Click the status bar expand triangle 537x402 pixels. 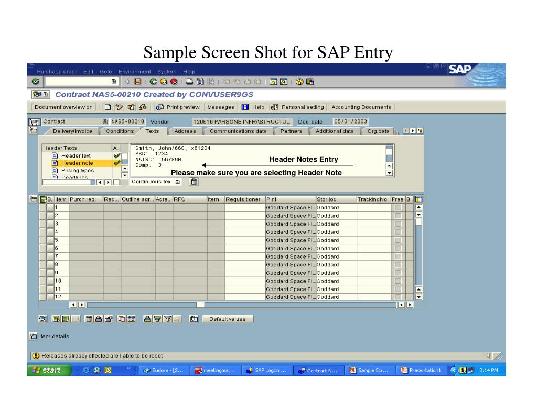(x=488, y=356)
